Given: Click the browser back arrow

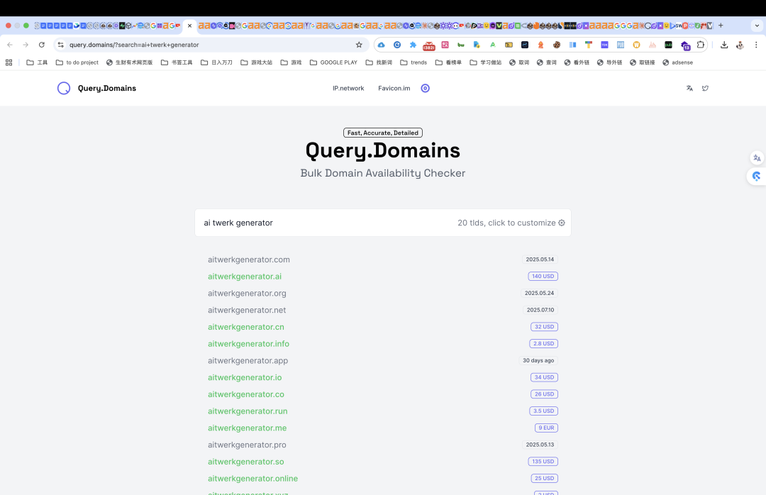Looking at the screenshot, I should pyautogui.click(x=10, y=45).
